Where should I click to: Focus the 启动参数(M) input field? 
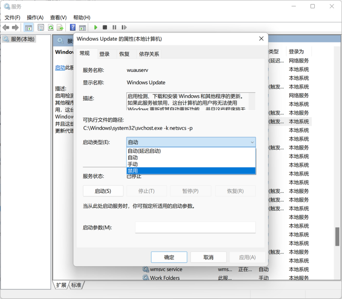(195, 228)
